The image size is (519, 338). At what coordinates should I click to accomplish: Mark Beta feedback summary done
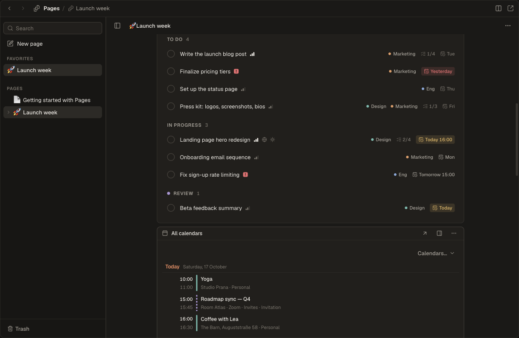[171, 208]
